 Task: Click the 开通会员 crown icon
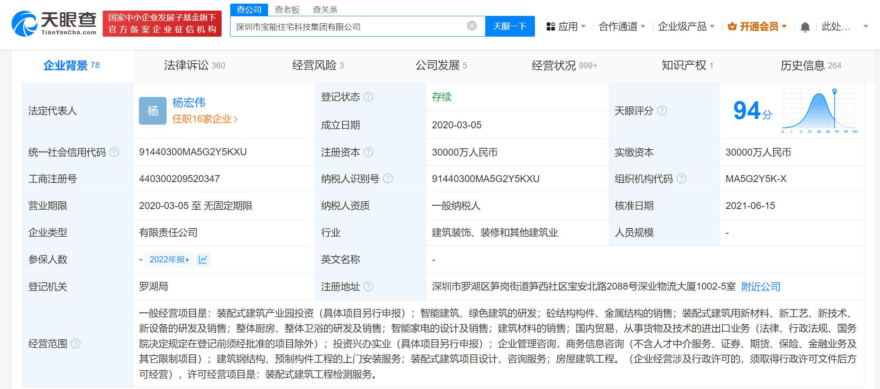pyautogui.click(x=732, y=26)
